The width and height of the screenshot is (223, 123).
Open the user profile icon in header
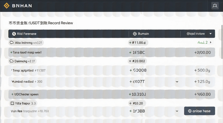(x=215, y=6)
